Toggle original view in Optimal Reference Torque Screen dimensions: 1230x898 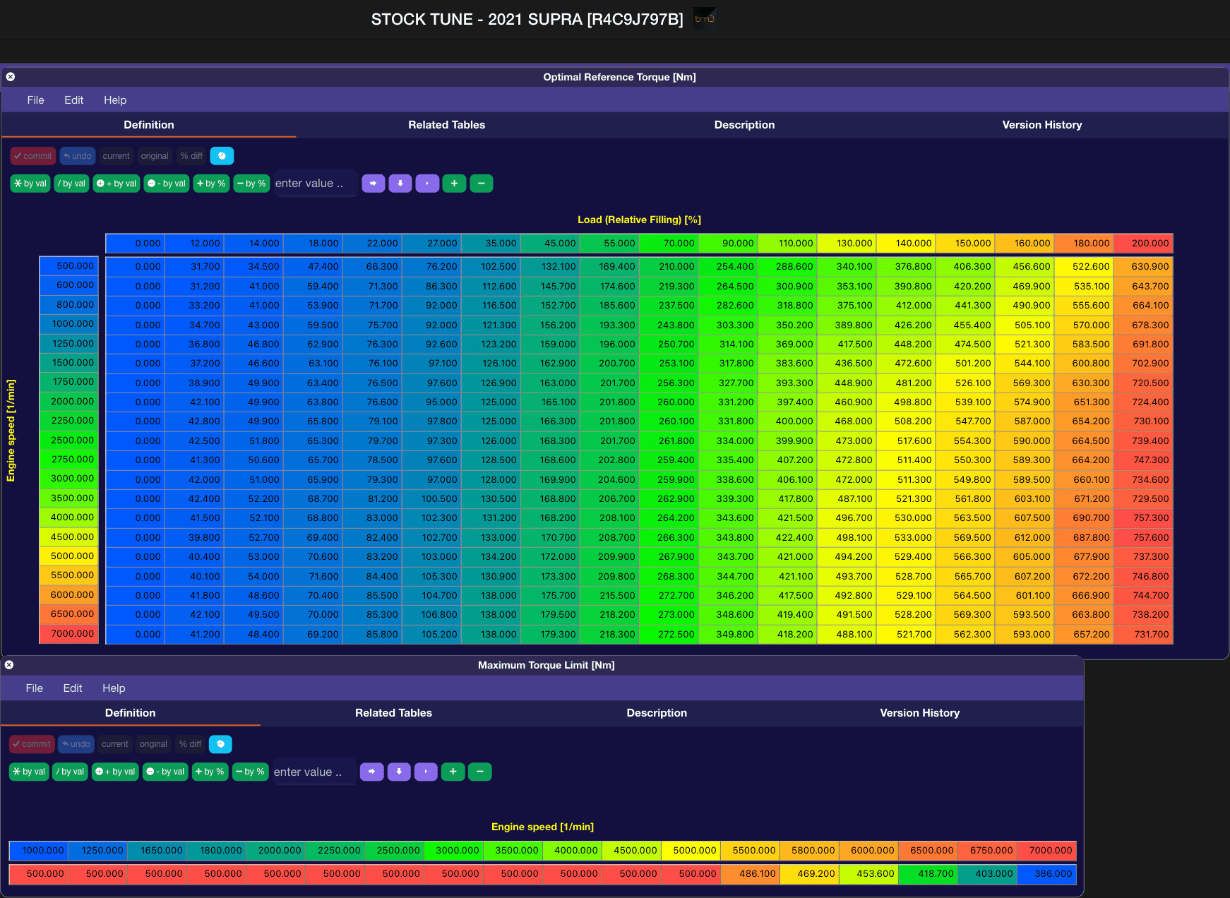point(155,156)
